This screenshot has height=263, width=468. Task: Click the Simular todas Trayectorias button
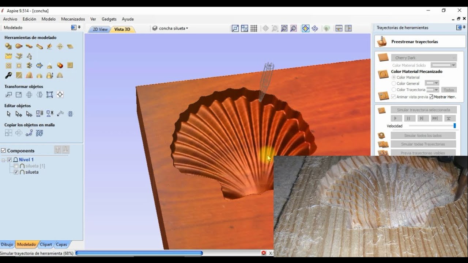click(x=423, y=144)
